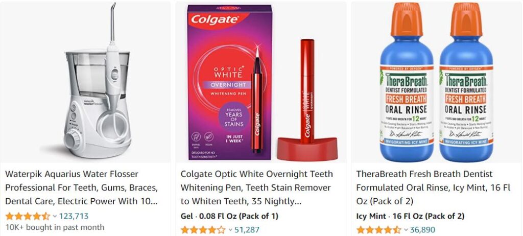Image resolution: width=523 pixels, height=236 pixels.
Task: Click the Colgate star rating icons
Action: pyautogui.click(x=203, y=230)
